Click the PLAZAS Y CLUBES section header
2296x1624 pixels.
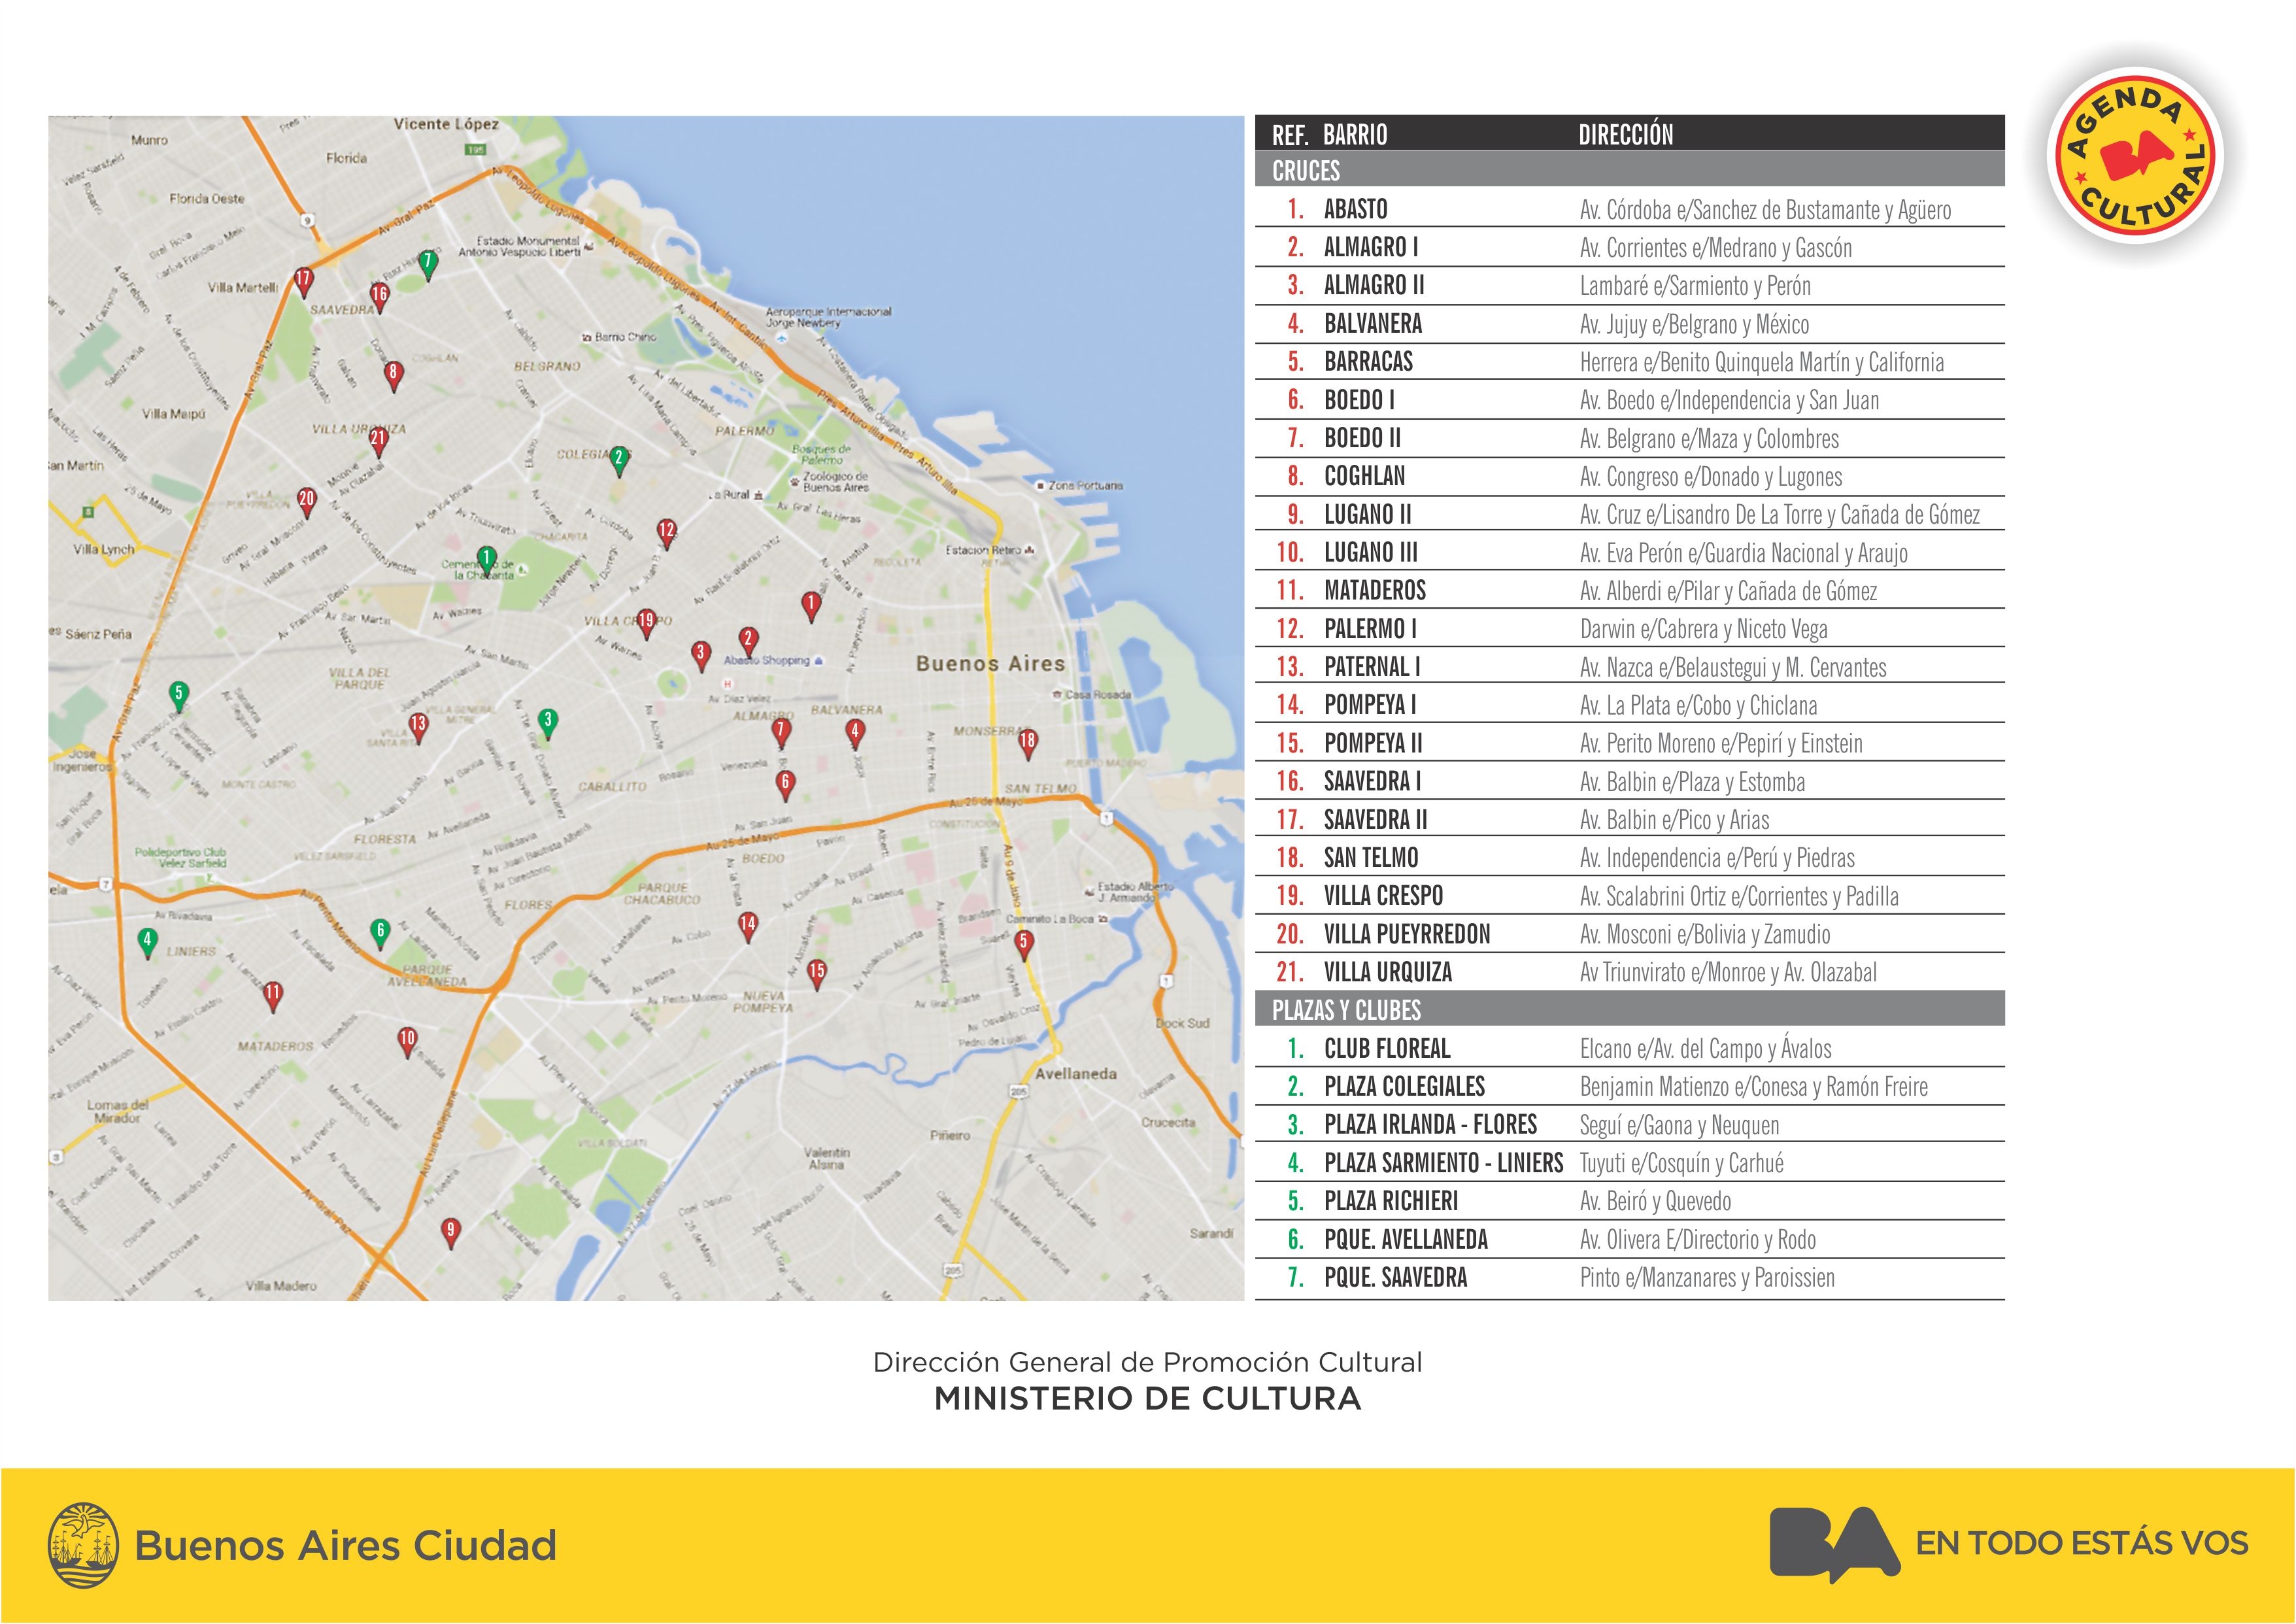point(1630,1009)
